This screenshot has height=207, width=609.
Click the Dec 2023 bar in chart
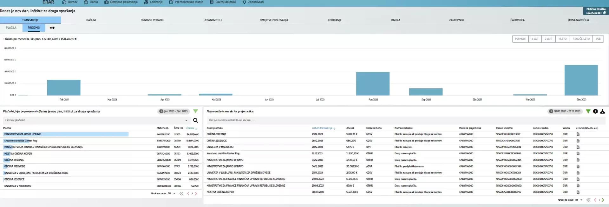pyautogui.click(x=581, y=80)
